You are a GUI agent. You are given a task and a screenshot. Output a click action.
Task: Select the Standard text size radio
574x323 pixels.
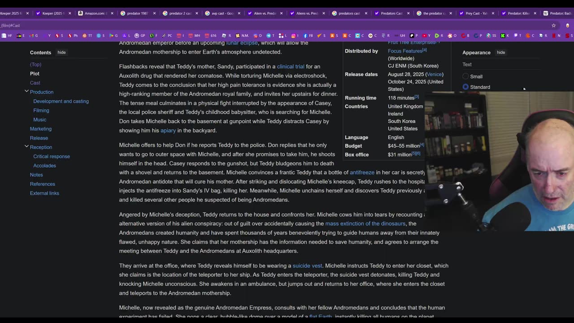[x=465, y=87]
